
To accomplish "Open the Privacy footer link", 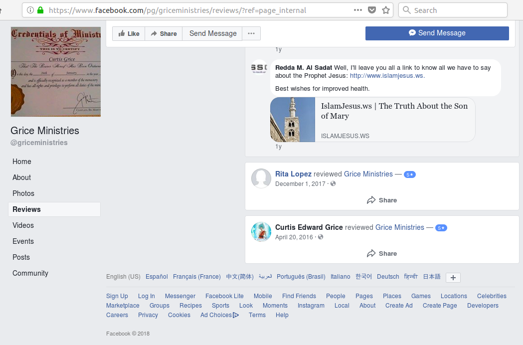I will [x=148, y=315].
